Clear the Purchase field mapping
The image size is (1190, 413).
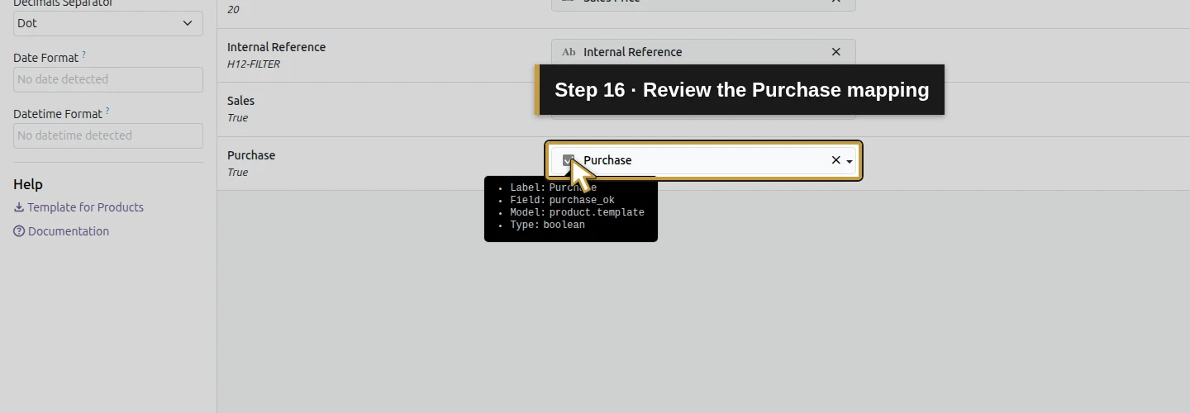(835, 160)
